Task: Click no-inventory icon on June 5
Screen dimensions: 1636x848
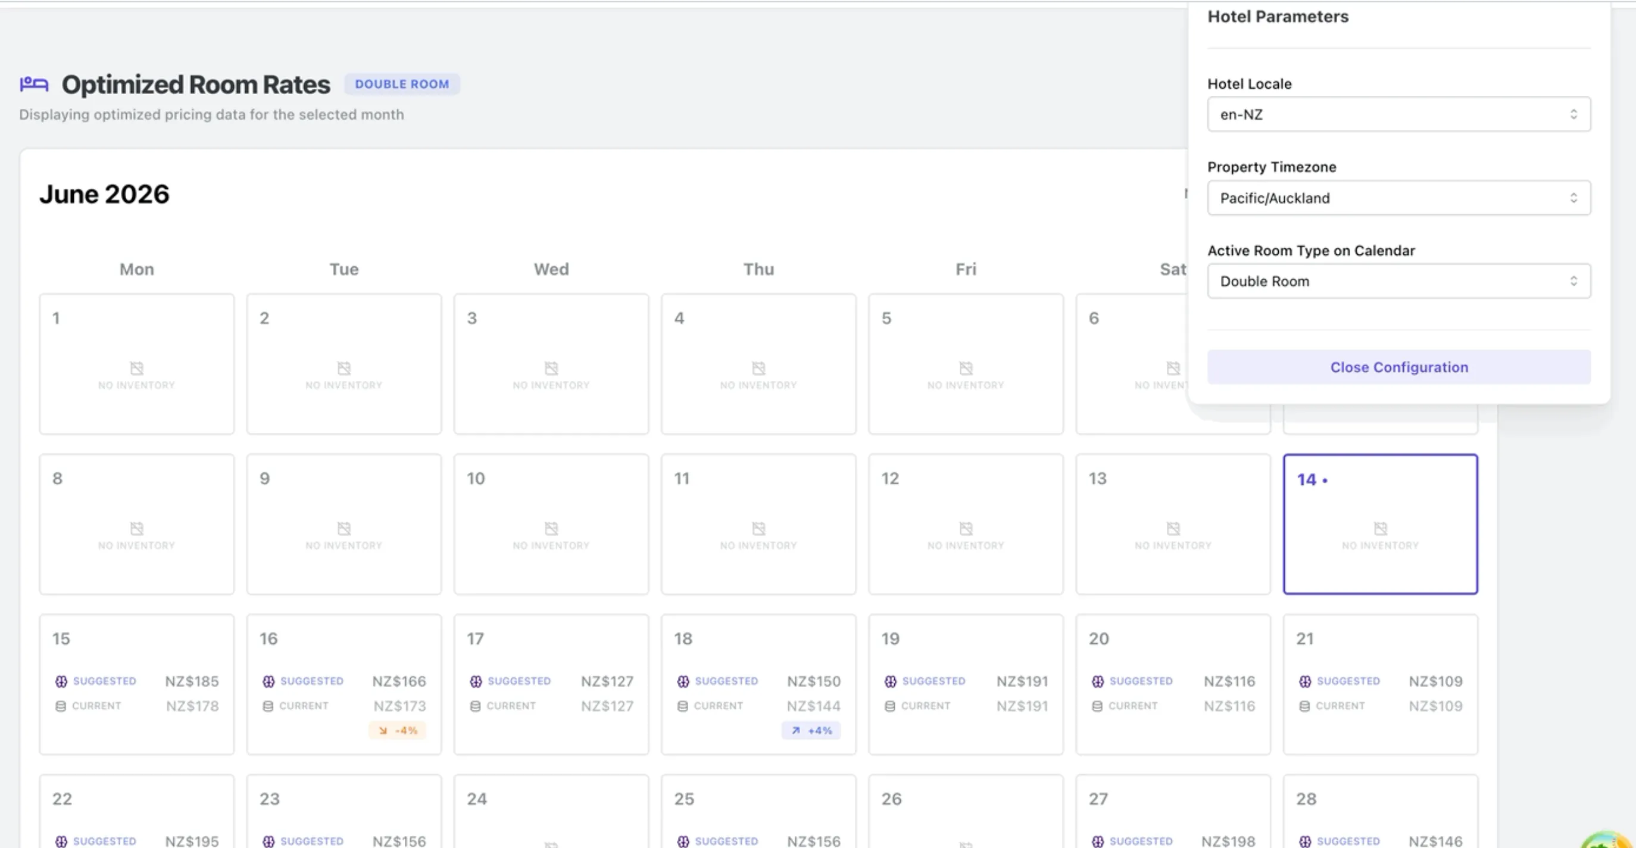Action: 965,369
